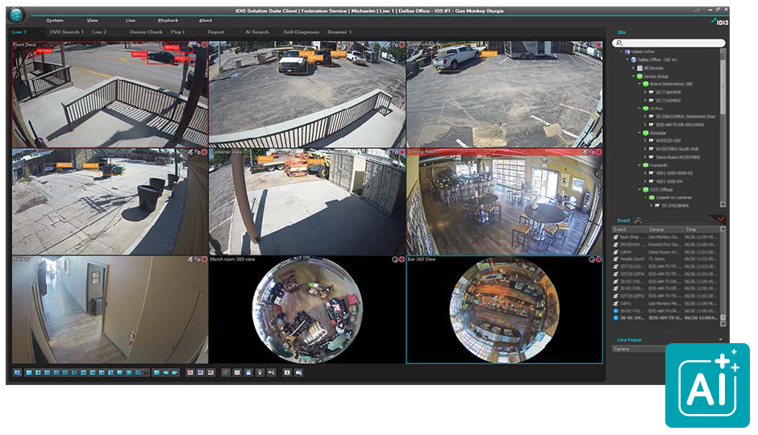Collapse the AI Plus group
This screenshot has width=758, height=435.
(x=639, y=109)
